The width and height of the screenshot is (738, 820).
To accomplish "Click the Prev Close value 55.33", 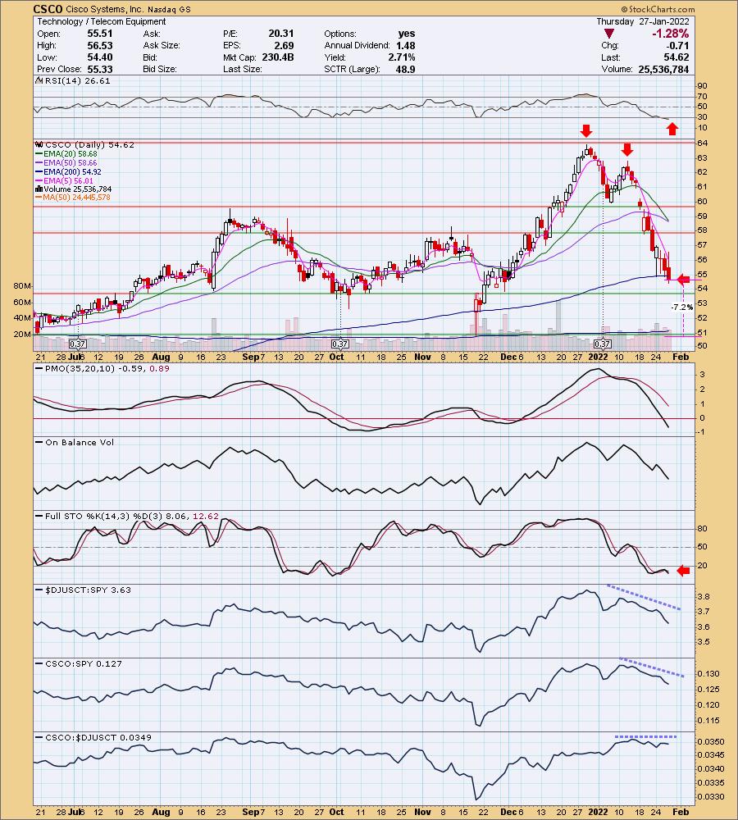I will pos(100,69).
